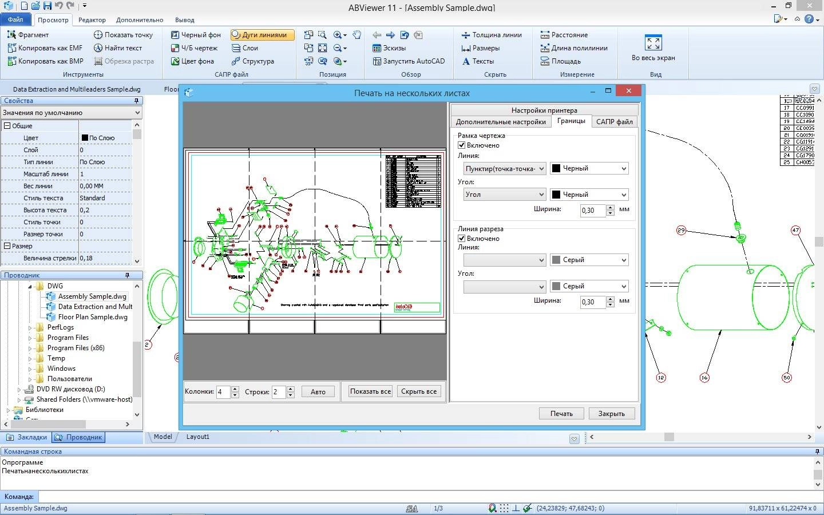Toggle the grid dots icon in status bar
This screenshot has width=824, height=515.
(x=504, y=508)
